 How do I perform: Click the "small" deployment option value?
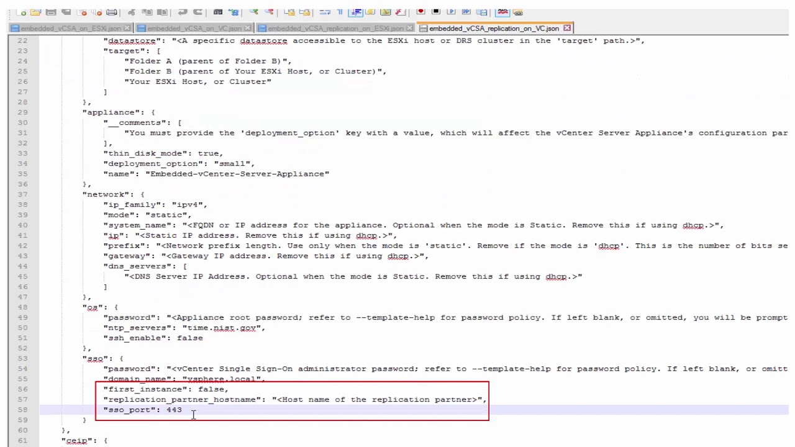pyautogui.click(x=232, y=163)
